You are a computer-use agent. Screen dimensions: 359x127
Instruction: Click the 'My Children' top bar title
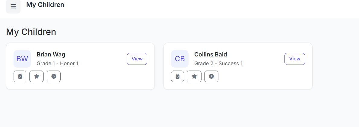tap(45, 5)
